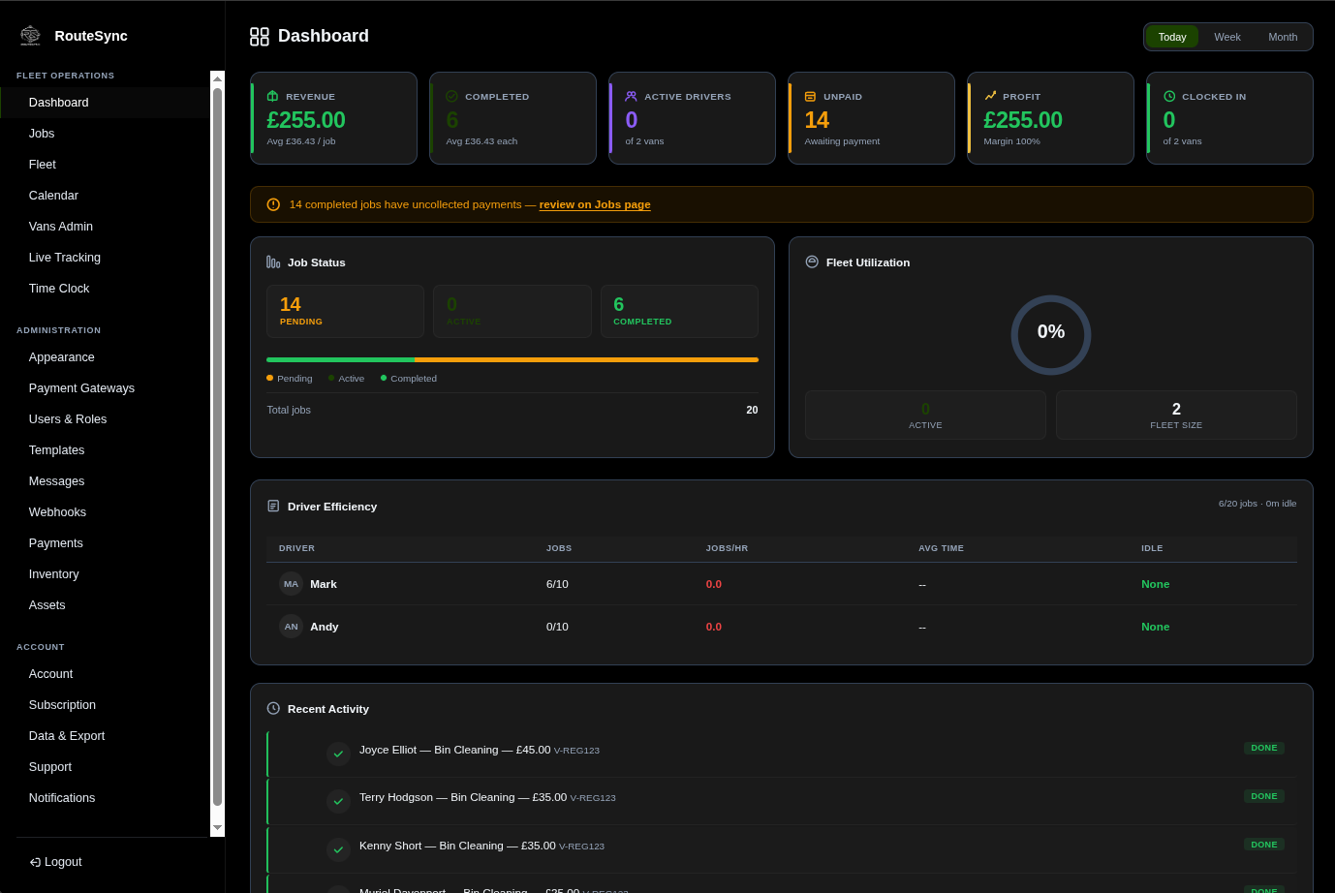Click the DONE badge for Joyce Elliot
The image size is (1335, 893).
[1264, 748]
